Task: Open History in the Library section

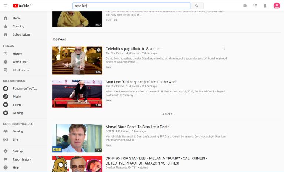Action: point(17,54)
